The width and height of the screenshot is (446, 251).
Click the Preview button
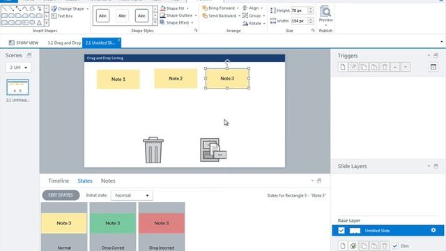click(325, 15)
